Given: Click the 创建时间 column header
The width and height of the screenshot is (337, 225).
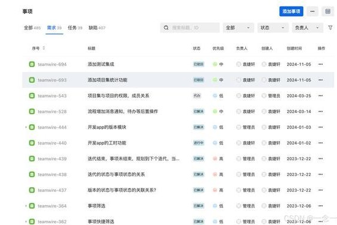Looking at the screenshot, I should click(x=294, y=48).
